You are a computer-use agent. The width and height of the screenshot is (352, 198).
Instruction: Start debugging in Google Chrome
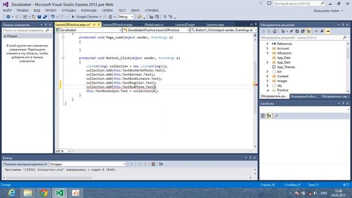coord(85,17)
